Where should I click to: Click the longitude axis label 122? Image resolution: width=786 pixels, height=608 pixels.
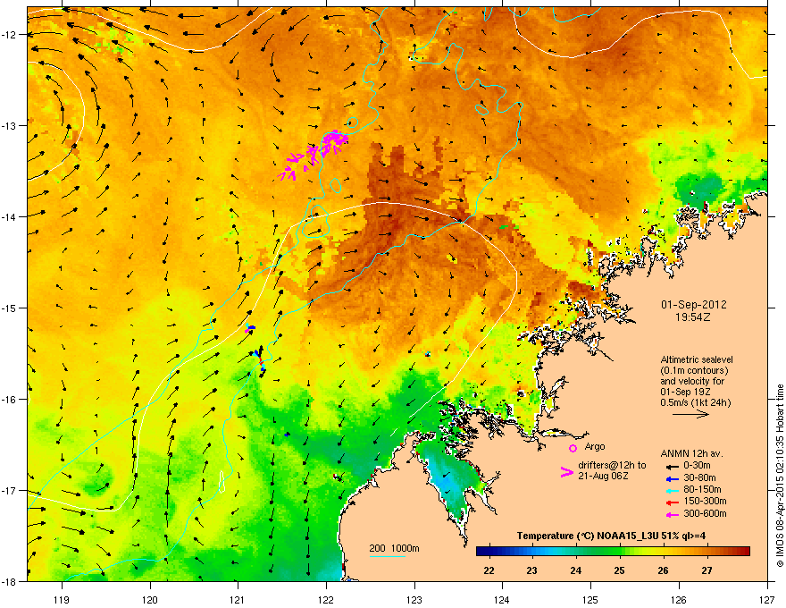(326, 599)
